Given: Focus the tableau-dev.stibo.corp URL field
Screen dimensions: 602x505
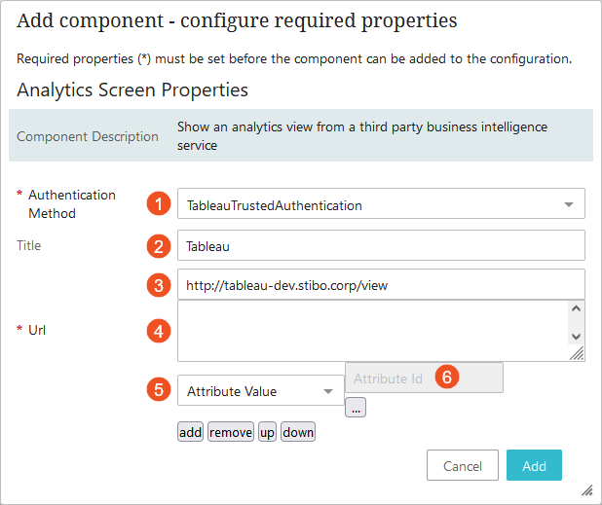Looking at the screenshot, I should (x=380, y=285).
